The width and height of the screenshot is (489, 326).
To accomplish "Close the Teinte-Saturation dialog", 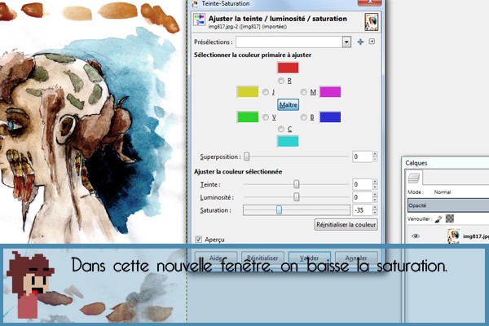I will (x=369, y=2).
